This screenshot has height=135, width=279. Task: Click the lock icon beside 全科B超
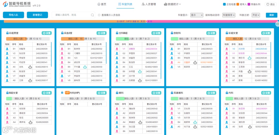tap(117, 33)
